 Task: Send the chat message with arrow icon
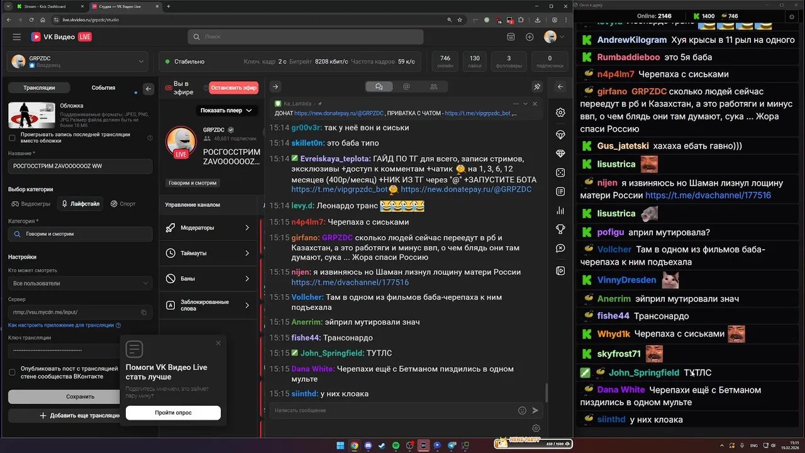(535, 410)
